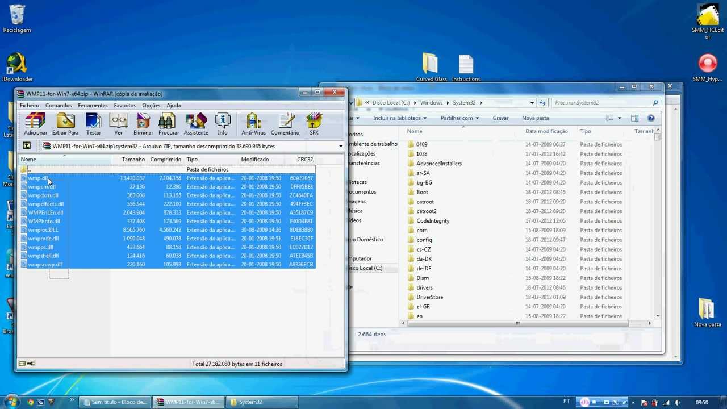Click the Ver toolbar icon
Viewport: 727px width, 409px height.
click(x=118, y=124)
